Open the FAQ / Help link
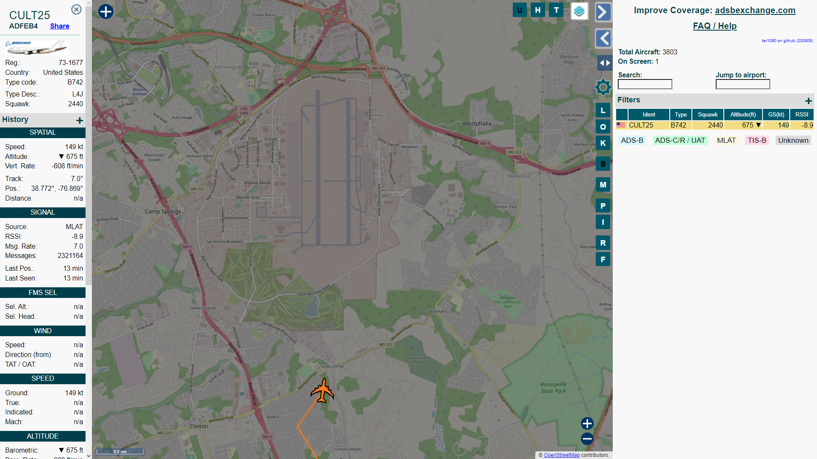The width and height of the screenshot is (817, 459). [714, 26]
